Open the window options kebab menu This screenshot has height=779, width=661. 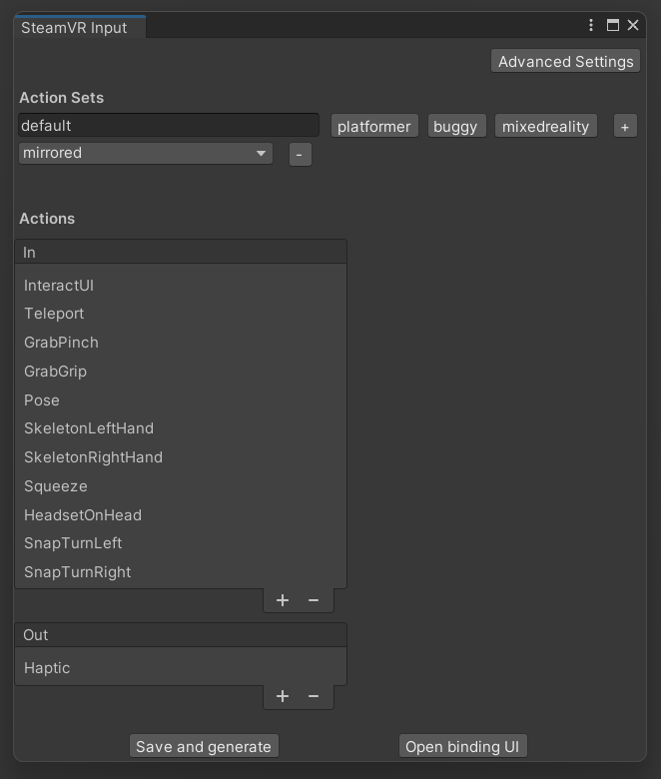[590, 25]
